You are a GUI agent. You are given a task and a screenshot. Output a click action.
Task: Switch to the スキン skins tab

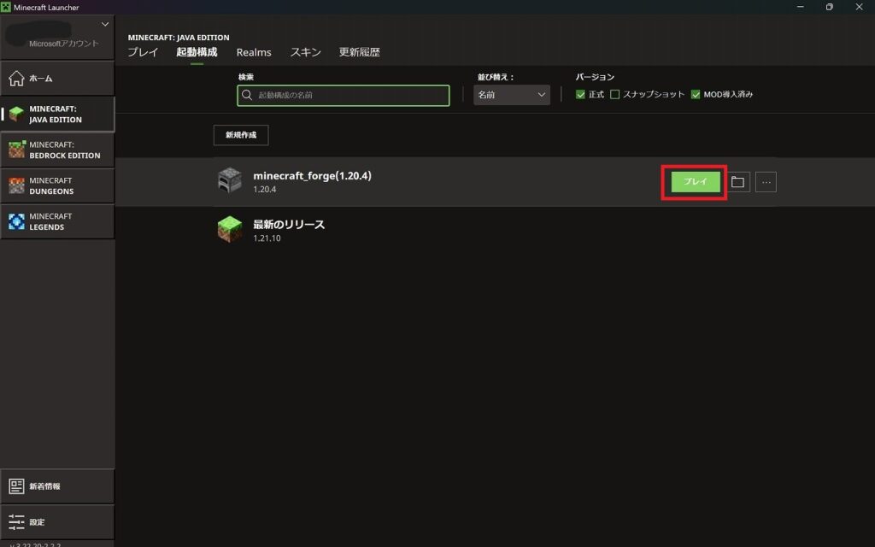[x=305, y=52]
